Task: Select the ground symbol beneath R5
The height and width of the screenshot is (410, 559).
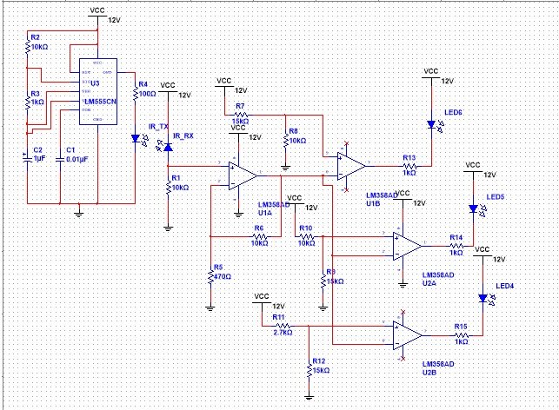Action: click(210, 308)
